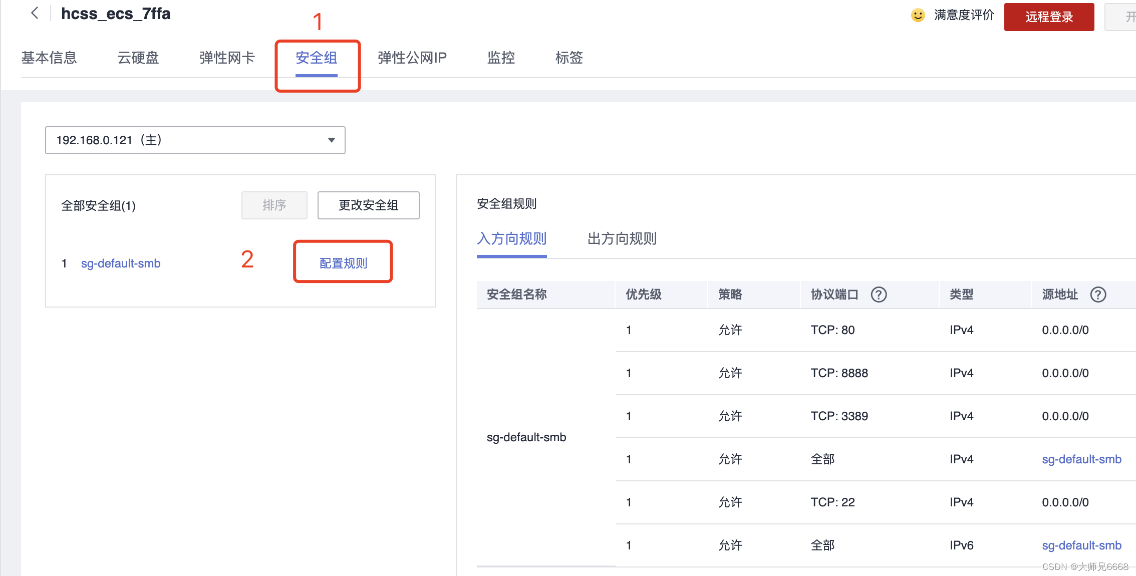
Task: Click the red 远程登录 button
Action: (x=1049, y=17)
